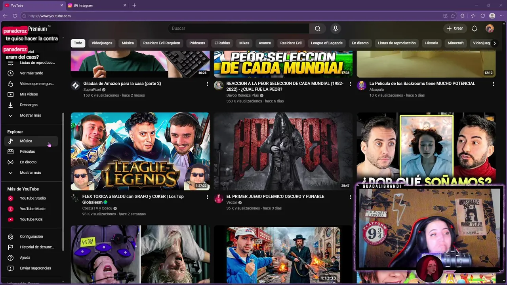Screen dimensions: 507x285
Task: Open Configuración settings
Action: coord(32,236)
